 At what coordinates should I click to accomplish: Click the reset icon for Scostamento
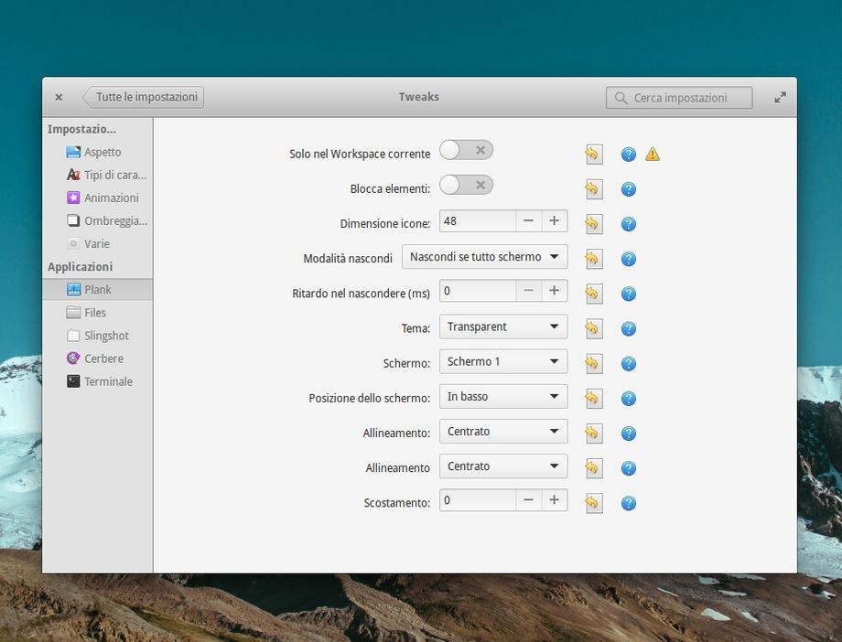pyautogui.click(x=593, y=503)
